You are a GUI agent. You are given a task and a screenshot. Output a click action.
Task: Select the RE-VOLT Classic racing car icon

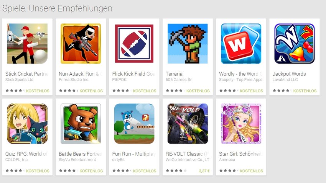[188, 124]
